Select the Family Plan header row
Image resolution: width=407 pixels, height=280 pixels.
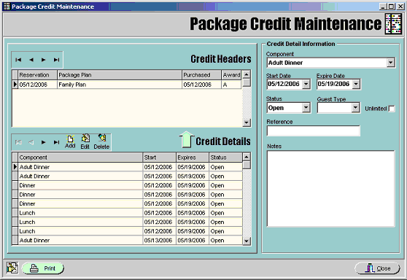click(x=127, y=85)
